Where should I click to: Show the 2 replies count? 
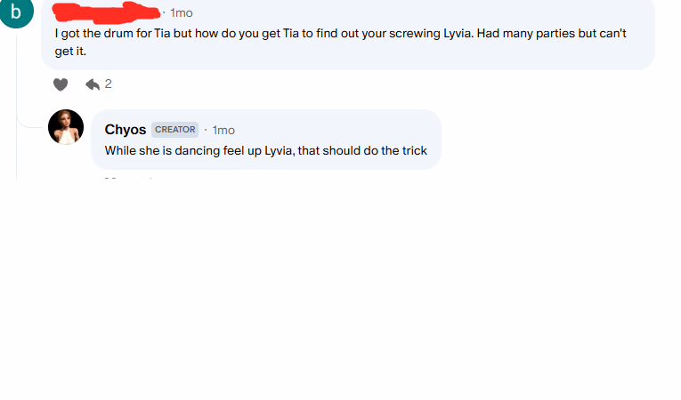click(x=109, y=84)
